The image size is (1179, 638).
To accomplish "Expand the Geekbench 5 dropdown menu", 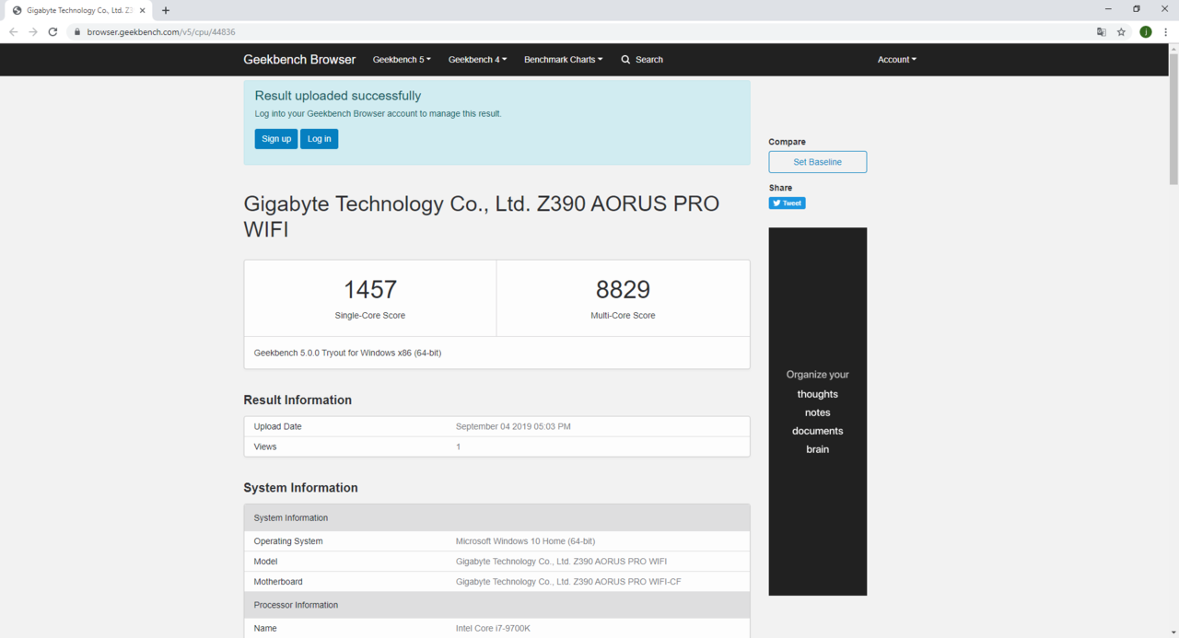I will [402, 60].
